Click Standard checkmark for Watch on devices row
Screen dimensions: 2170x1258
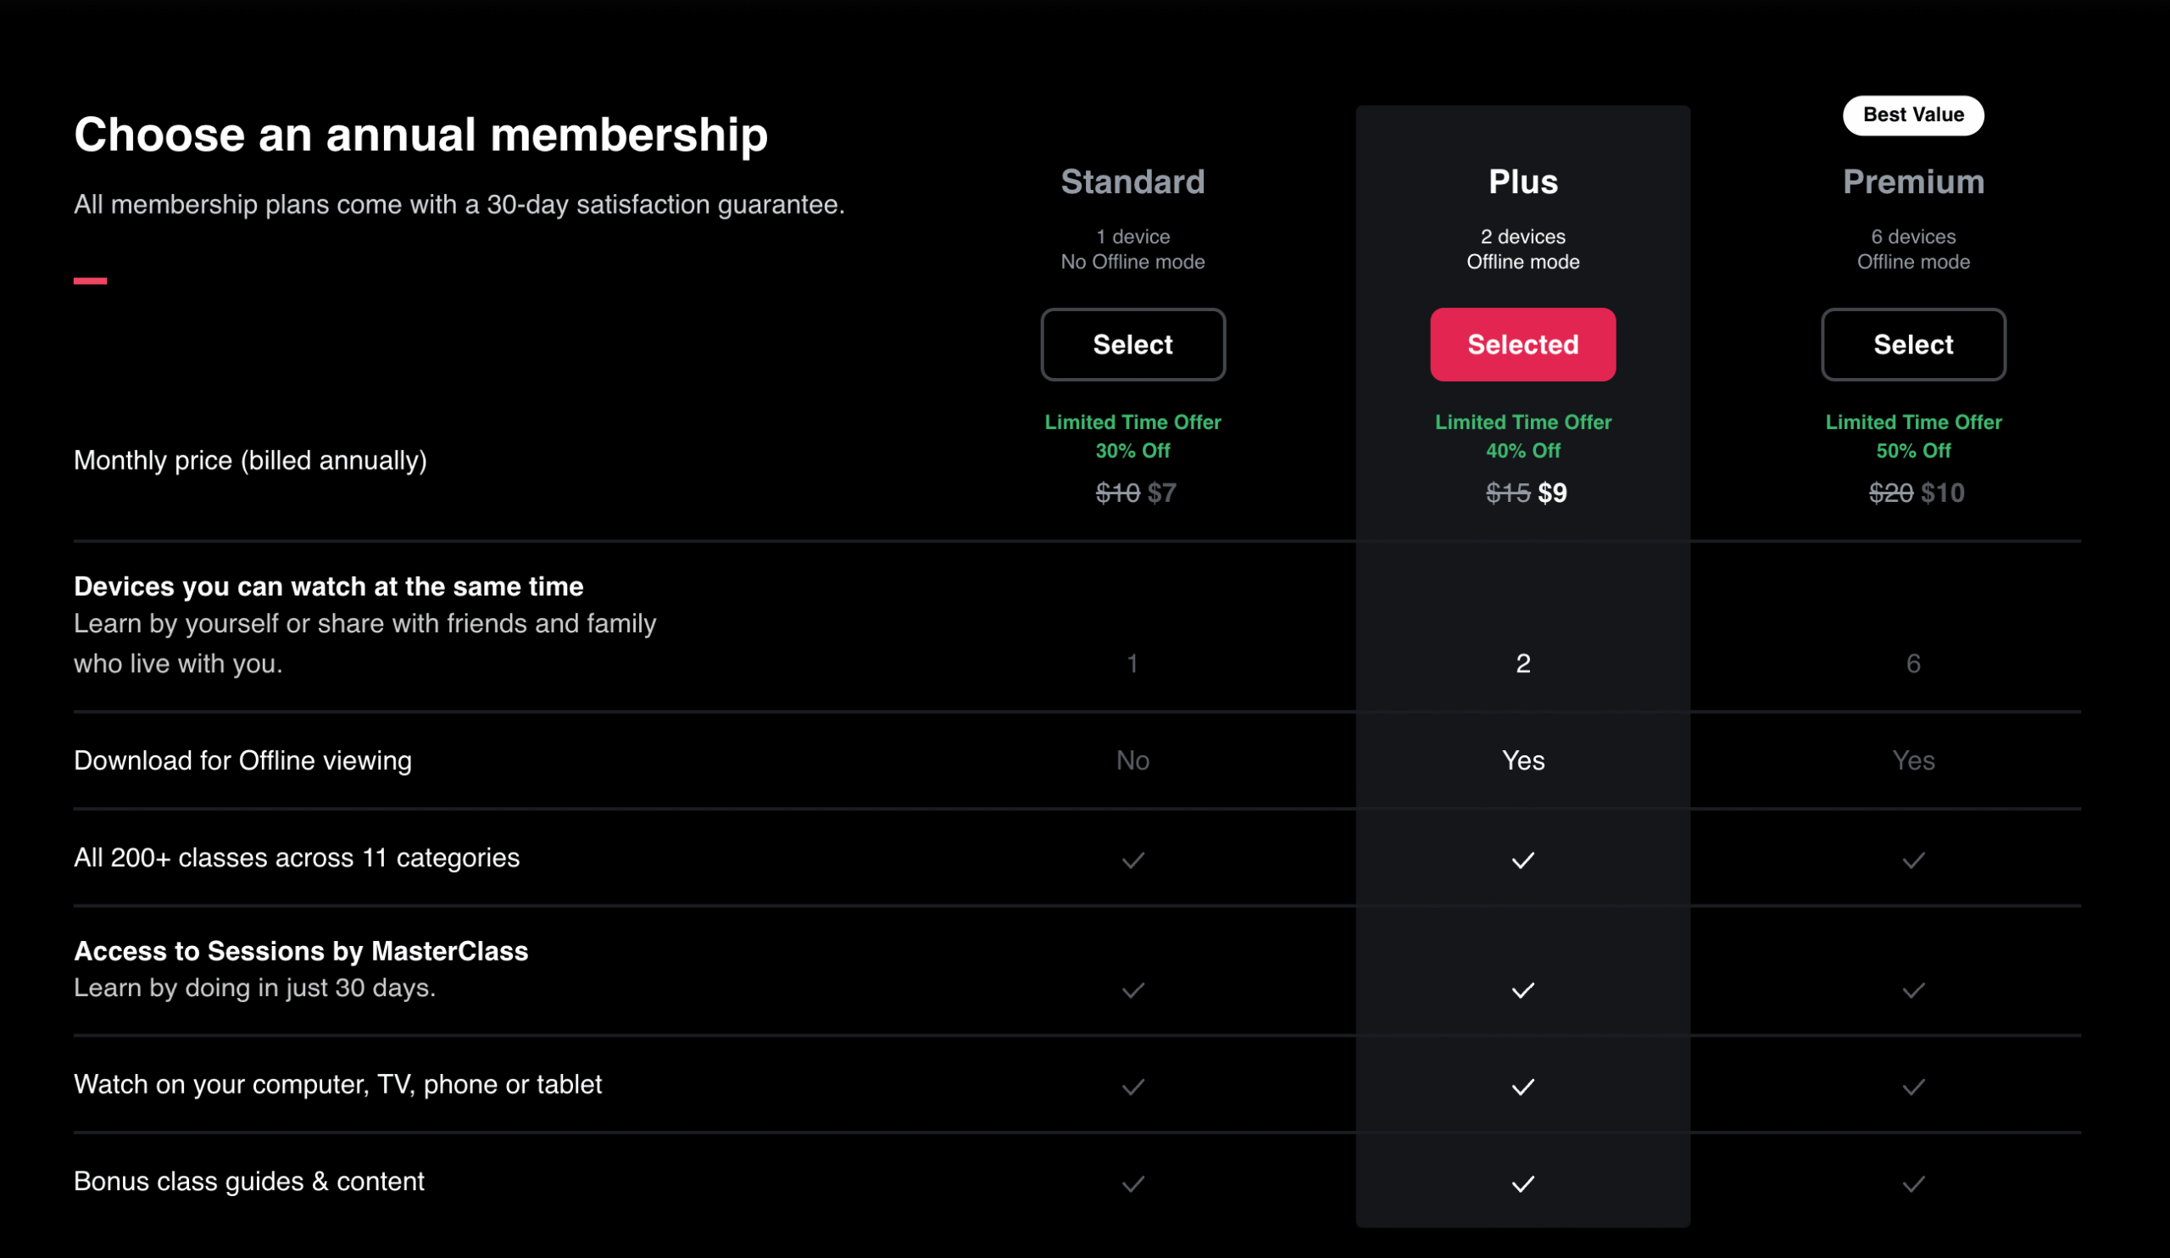tap(1132, 1087)
